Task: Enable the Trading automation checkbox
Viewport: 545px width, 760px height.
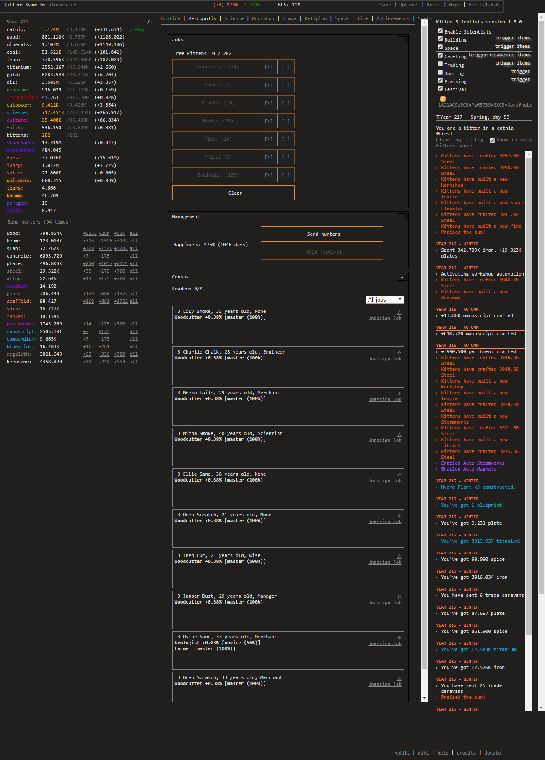Action: [x=440, y=64]
